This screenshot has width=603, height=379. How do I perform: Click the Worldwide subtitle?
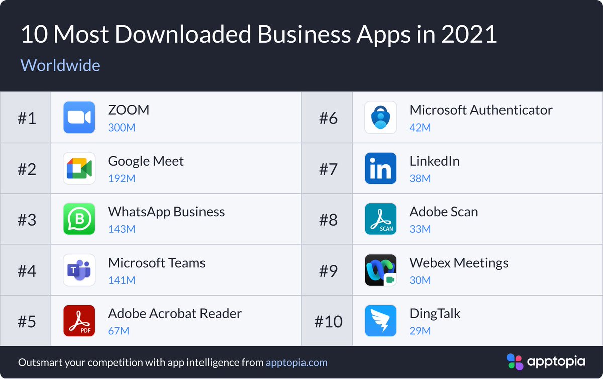[60, 65]
